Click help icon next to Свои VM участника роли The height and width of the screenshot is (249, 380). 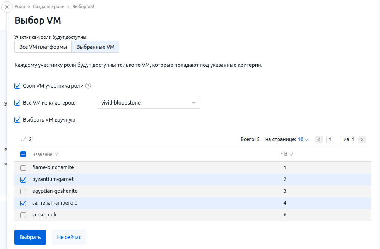(88, 86)
